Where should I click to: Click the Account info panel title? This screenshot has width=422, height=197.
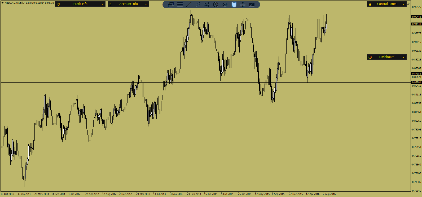129,4
